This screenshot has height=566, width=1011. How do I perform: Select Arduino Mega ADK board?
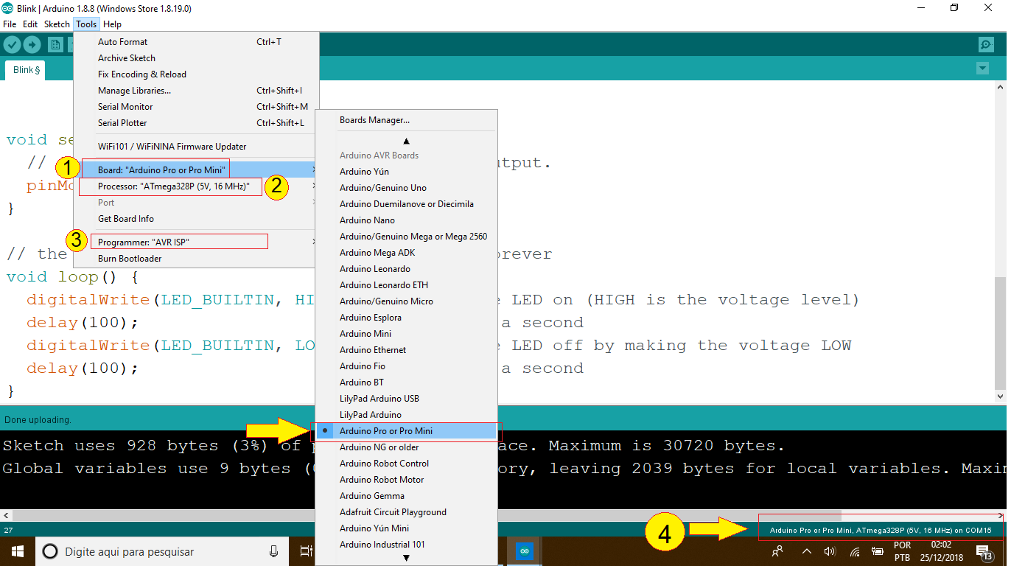[x=406, y=253]
